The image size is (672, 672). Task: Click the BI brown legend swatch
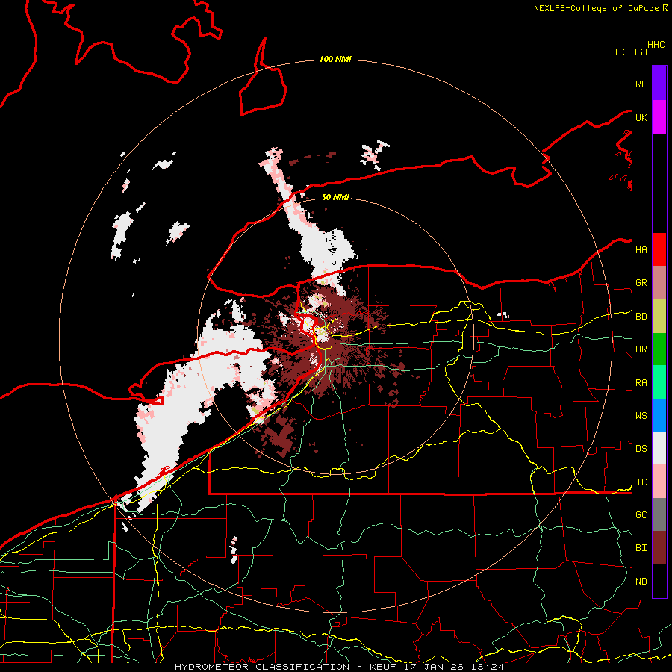(659, 548)
